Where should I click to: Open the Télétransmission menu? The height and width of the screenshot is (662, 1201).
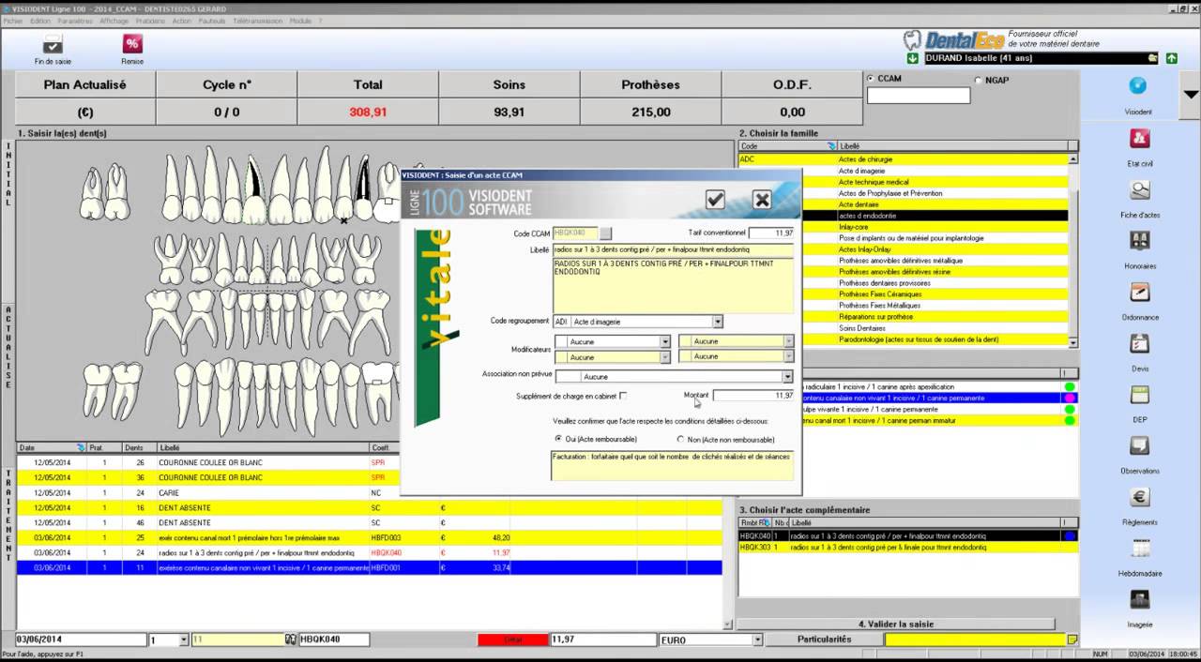[256, 21]
